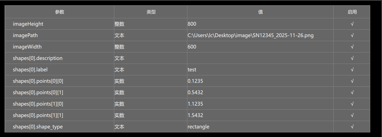Sort by the 类型 column header
Viewport: 382px width, 137px height.
[151, 12]
